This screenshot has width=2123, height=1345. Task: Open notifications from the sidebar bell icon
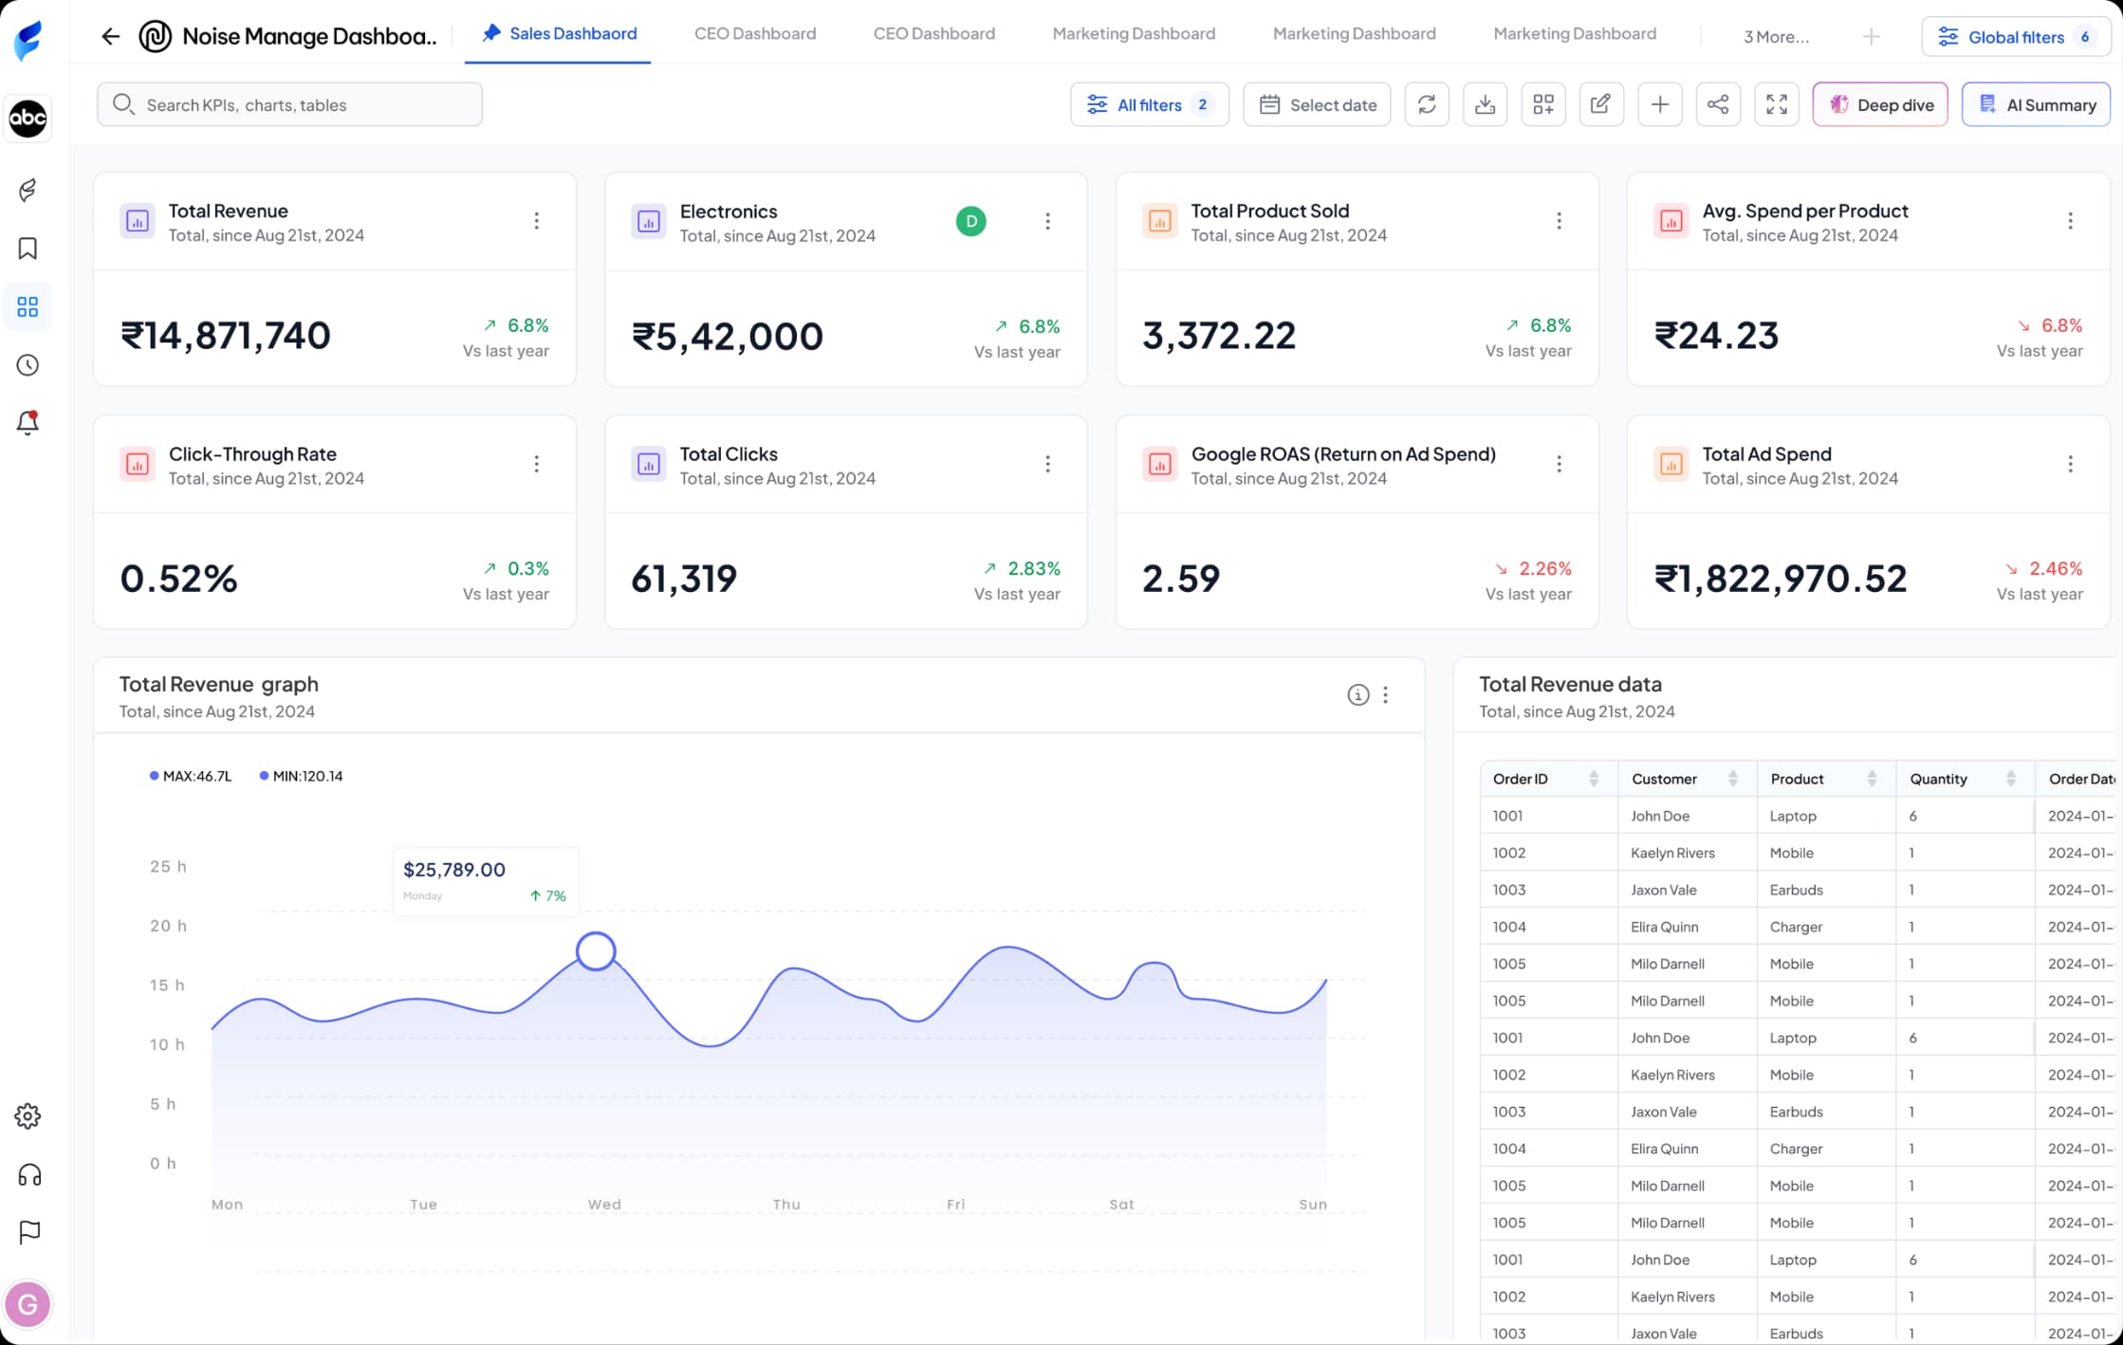click(28, 423)
